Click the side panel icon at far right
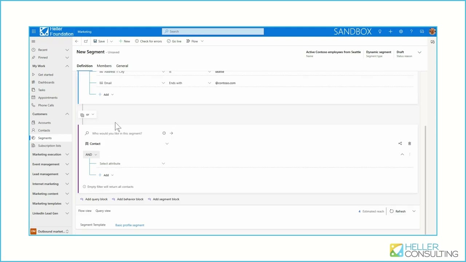466x262 pixels. (x=433, y=42)
